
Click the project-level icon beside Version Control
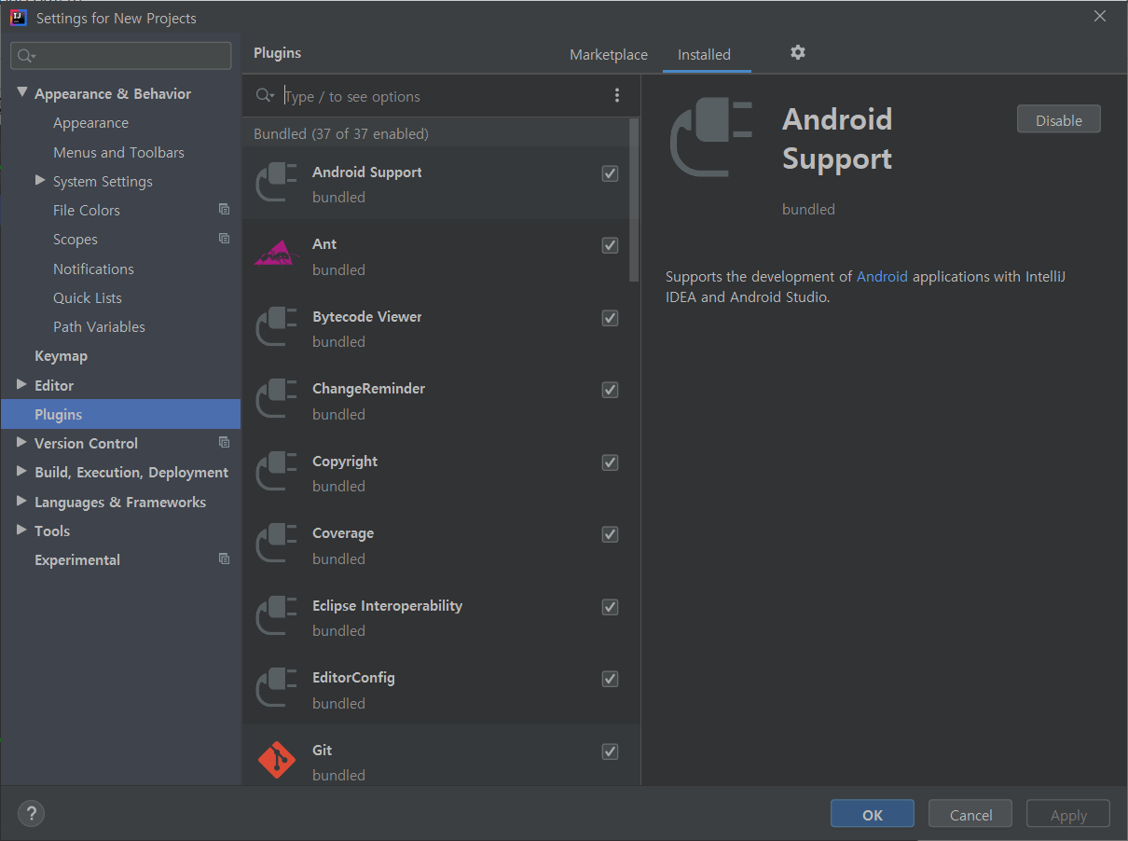coord(224,442)
